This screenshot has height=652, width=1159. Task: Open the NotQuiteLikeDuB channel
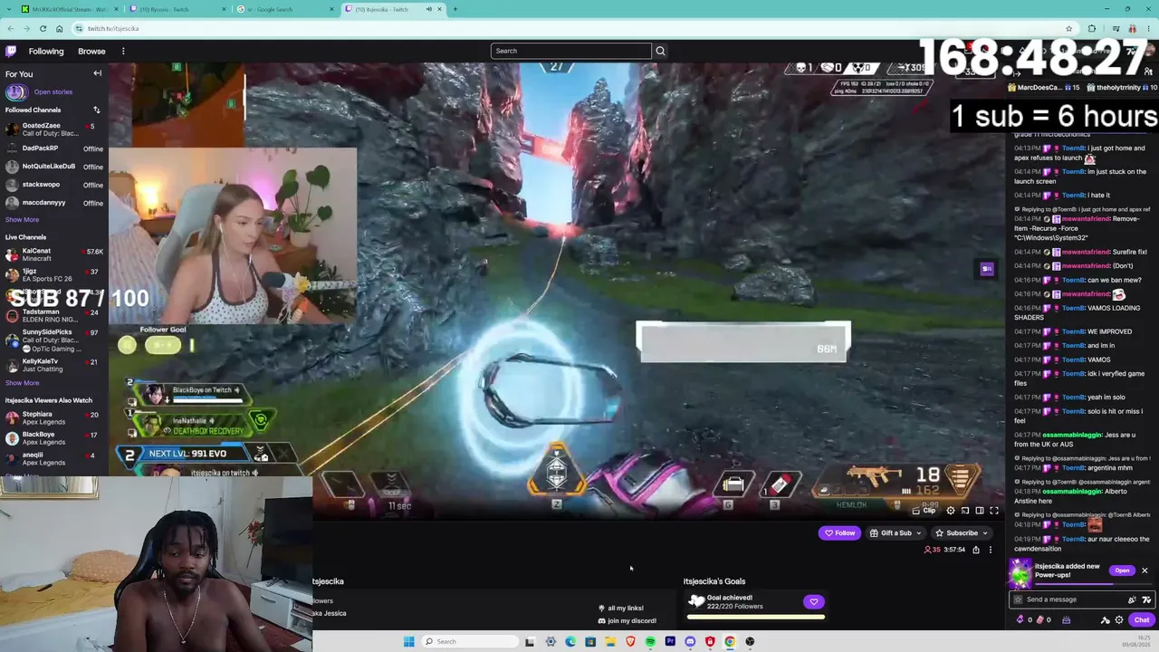[x=54, y=167]
